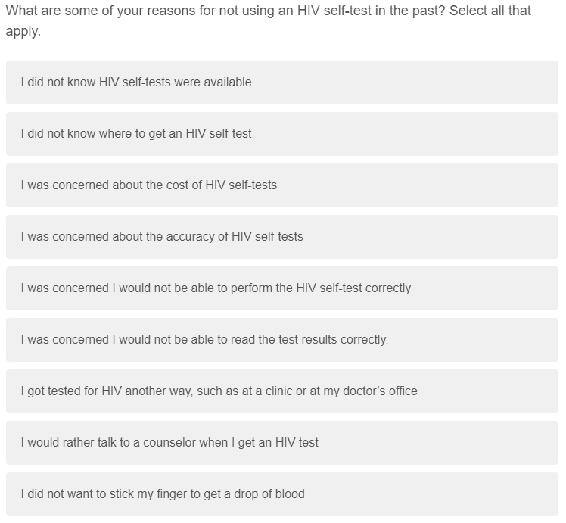Select "not be able to perform" self-test option
Viewport: 566px width, 523px height.
click(216, 288)
